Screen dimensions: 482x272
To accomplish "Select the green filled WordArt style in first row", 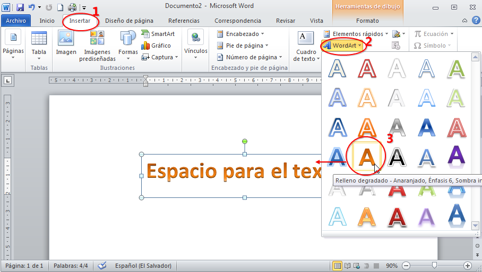I will [456, 68].
